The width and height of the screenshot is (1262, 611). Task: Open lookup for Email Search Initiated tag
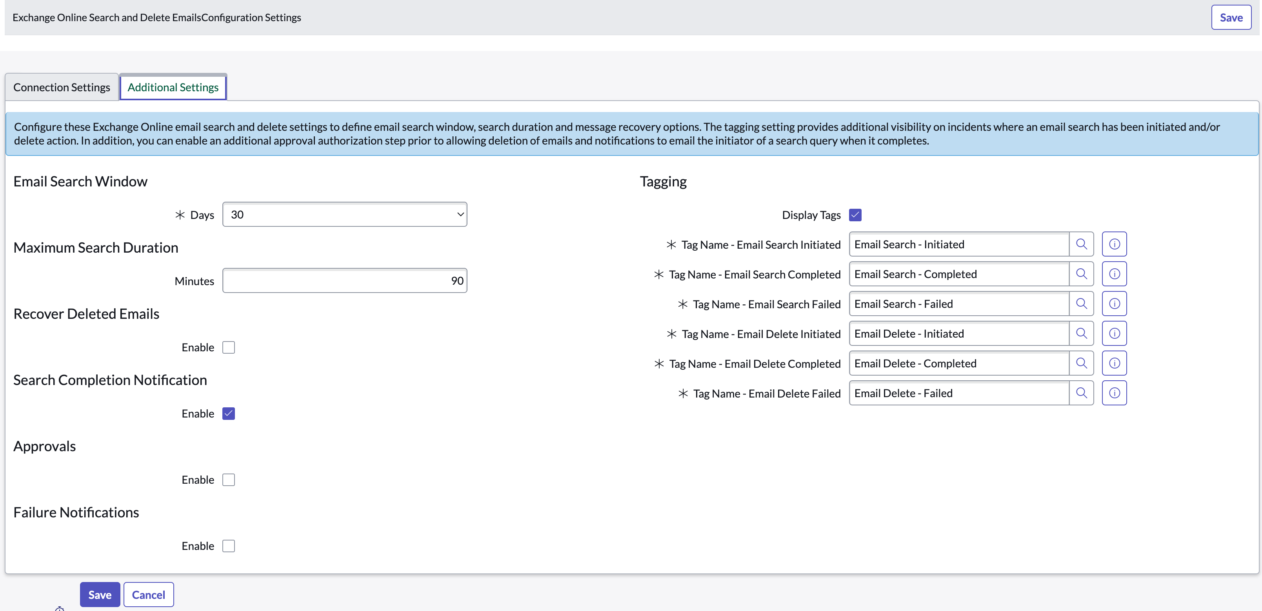[1081, 244]
